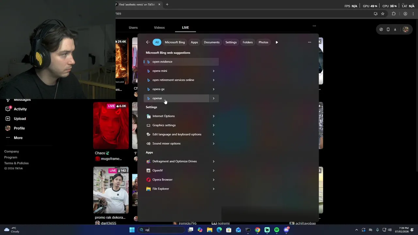The width and height of the screenshot is (418, 235).
Task: Expand arrow for language and keyboard options
Action: (x=214, y=134)
